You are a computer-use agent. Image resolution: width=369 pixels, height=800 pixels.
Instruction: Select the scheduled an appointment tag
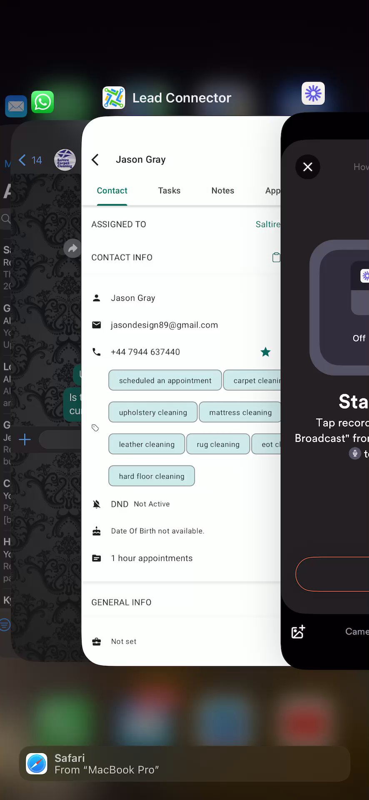point(165,380)
